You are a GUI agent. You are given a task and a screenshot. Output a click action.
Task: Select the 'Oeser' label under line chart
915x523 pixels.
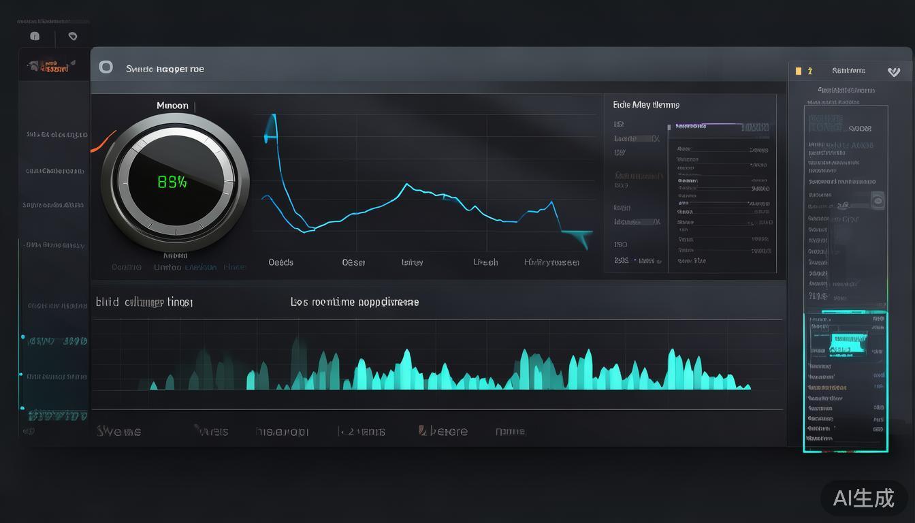tap(353, 262)
